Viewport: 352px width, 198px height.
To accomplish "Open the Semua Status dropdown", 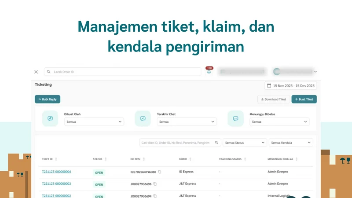I will coord(245,143).
